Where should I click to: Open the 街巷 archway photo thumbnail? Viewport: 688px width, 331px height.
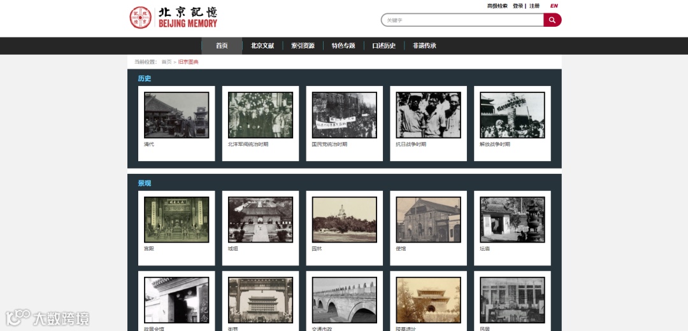coord(261,300)
